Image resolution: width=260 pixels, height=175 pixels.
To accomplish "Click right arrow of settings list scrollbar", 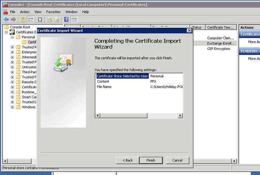I will point(181,116).
